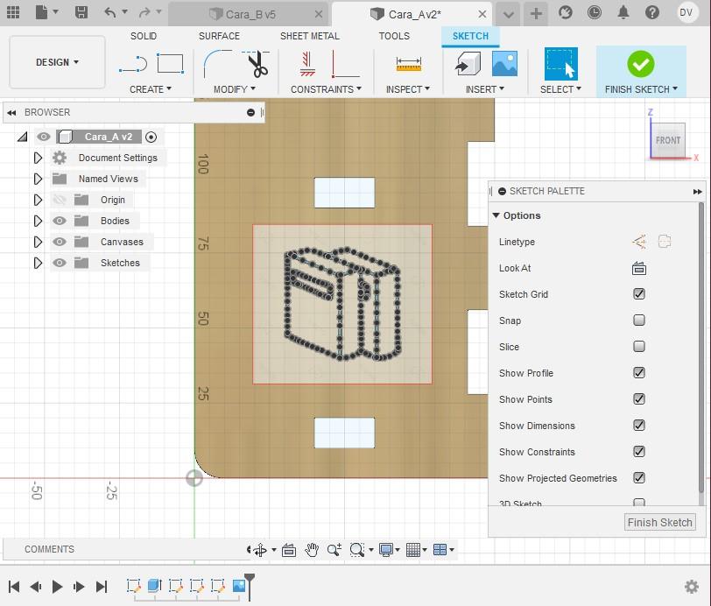Toggle the Sketch Grid checkbox

coord(639,294)
